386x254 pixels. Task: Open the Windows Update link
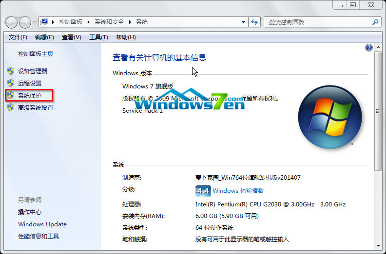click(42, 224)
